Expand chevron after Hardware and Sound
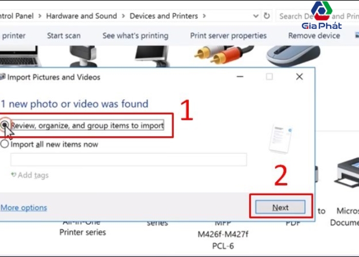359x257 pixels. (124, 16)
